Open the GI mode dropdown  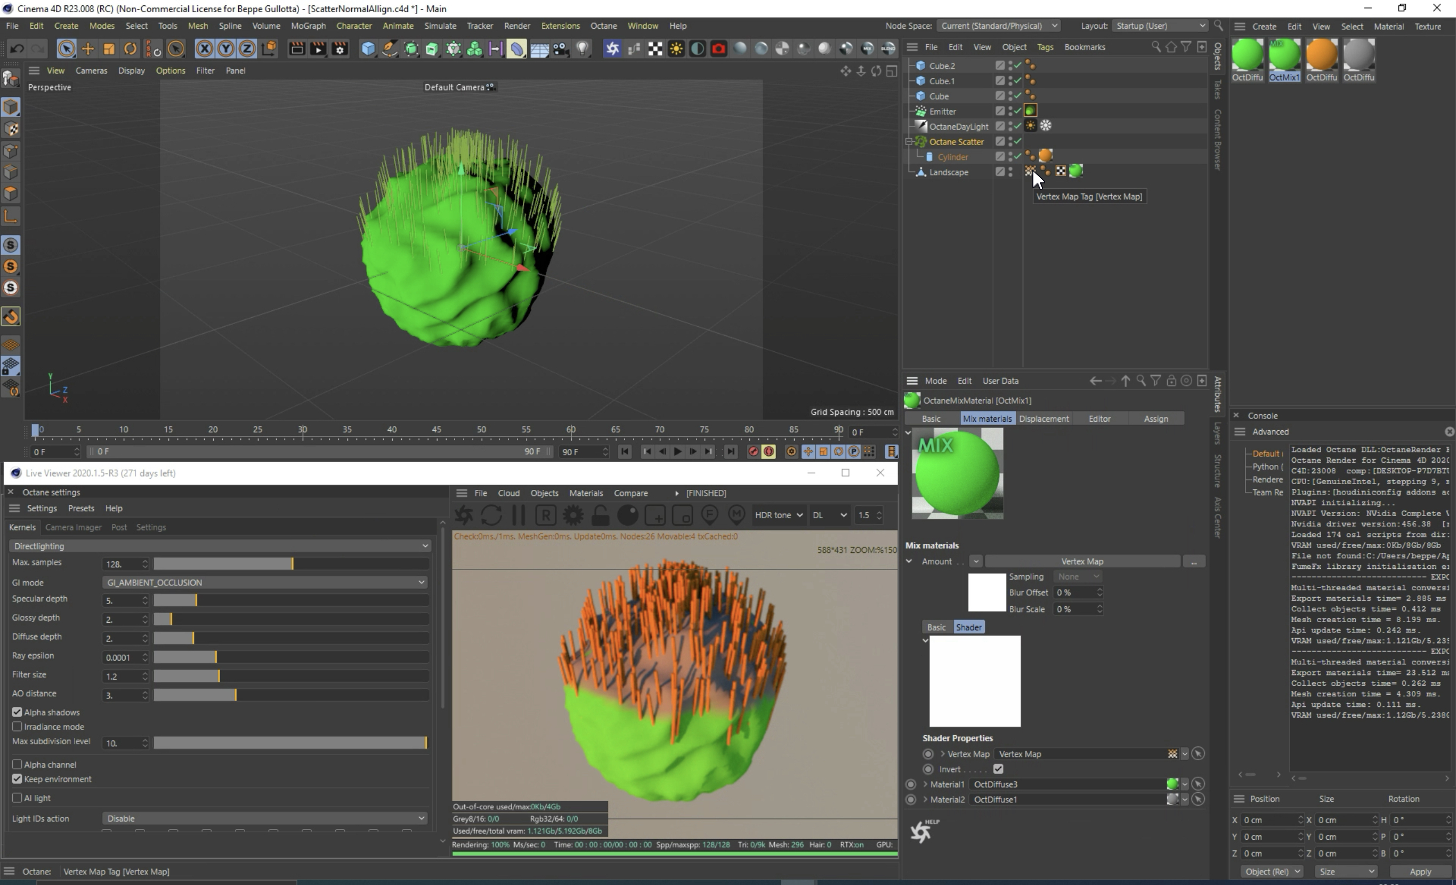264,582
